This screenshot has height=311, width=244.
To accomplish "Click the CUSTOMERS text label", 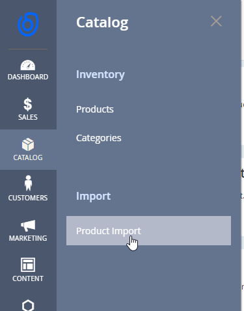I will [28, 198].
